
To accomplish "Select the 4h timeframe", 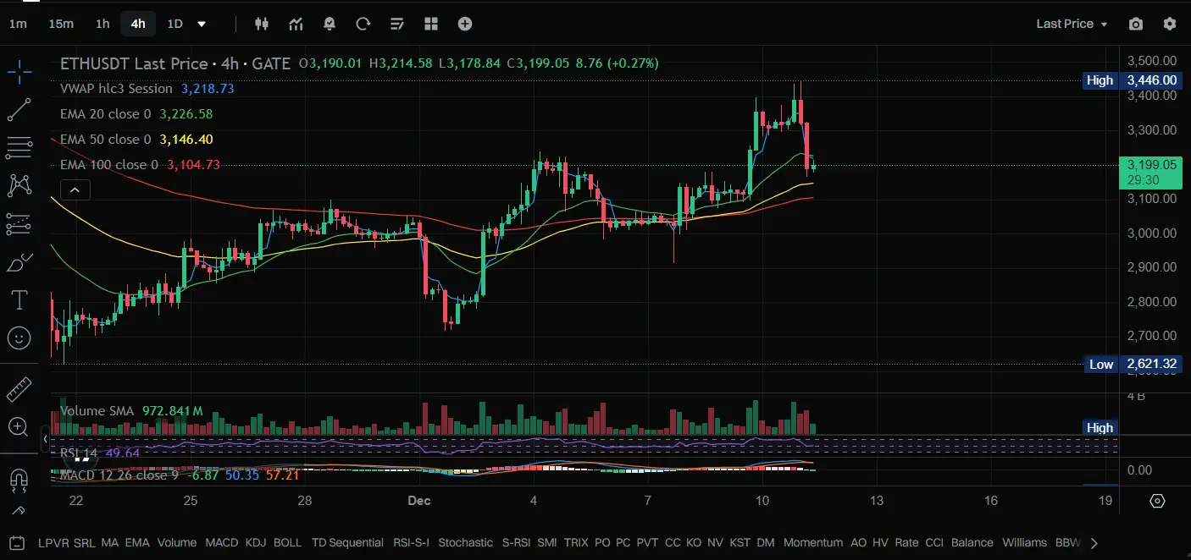I will 138,24.
